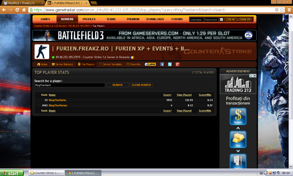Click the page vertical scrollbar down arrow
The height and width of the screenshot is (176, 293).
pyautogui.click(x=291, y=166)
